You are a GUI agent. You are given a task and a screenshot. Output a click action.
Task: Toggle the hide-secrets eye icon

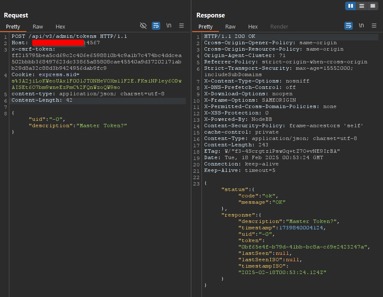[143, 26]
